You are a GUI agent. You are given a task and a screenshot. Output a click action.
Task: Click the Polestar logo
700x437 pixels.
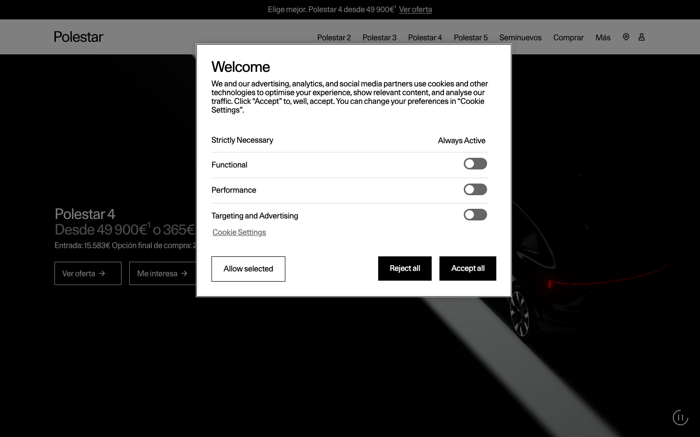(x=79, y=37)
